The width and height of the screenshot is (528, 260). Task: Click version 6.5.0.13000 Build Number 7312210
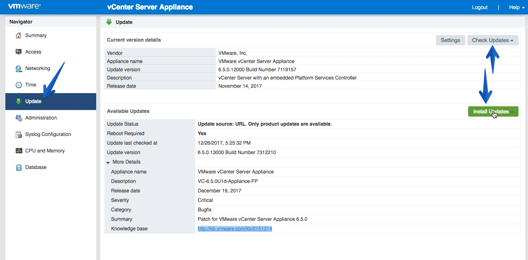pyautogui.click(x=237, y=152)
